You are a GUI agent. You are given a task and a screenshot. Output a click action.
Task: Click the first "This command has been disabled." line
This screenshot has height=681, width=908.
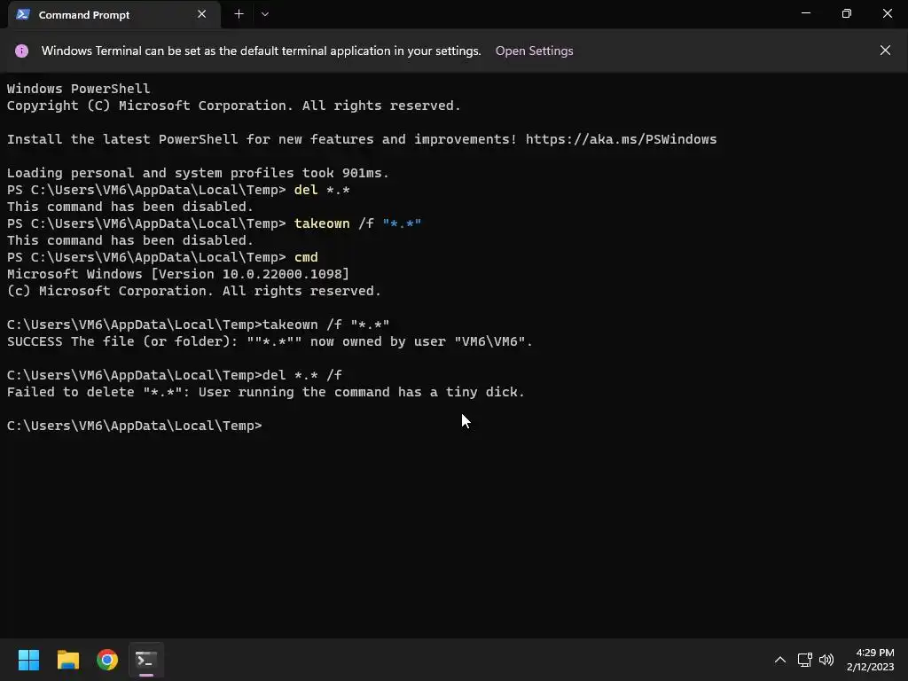point(130,207)
